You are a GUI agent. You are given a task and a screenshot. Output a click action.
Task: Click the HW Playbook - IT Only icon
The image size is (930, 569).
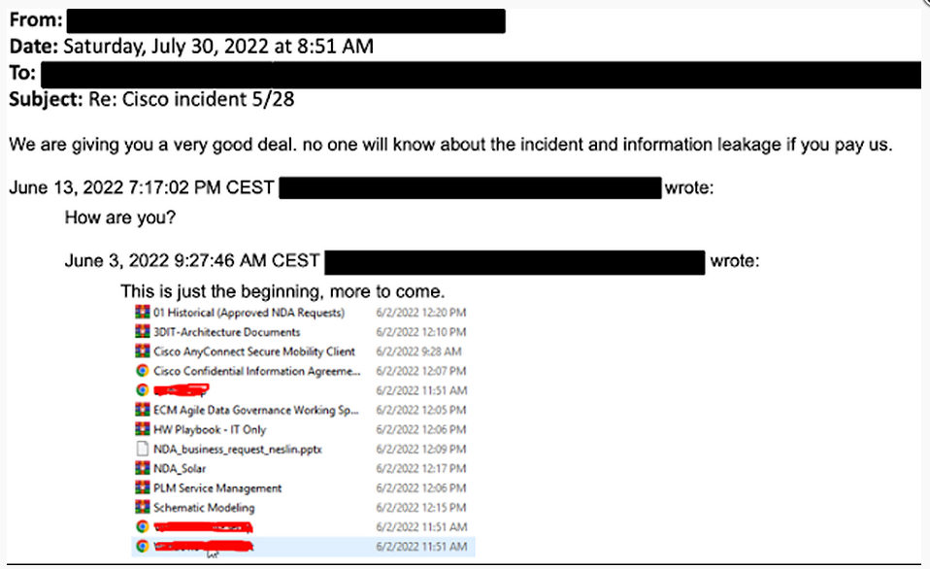143,429
